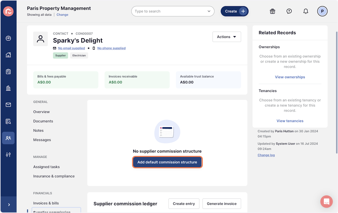
Task: Click the Change data link
Action: pos(62,15)
